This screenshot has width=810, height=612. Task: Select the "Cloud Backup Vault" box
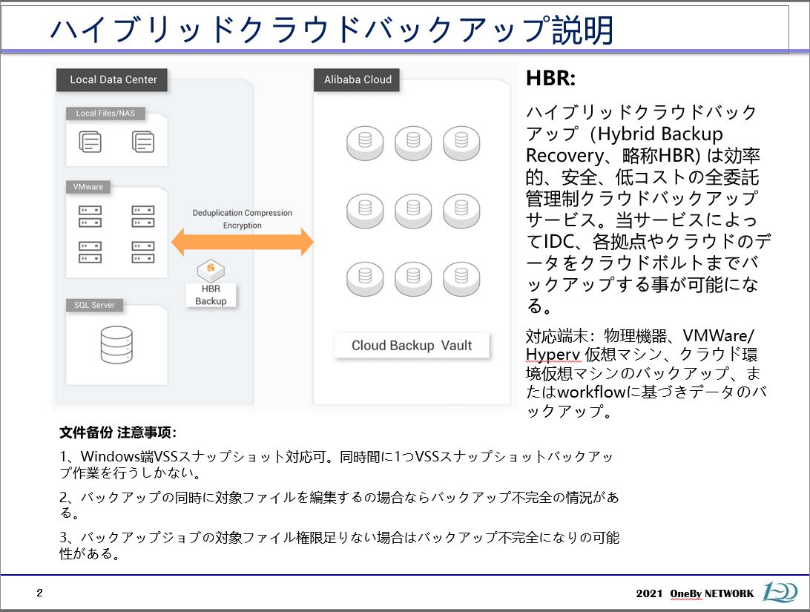412,346
